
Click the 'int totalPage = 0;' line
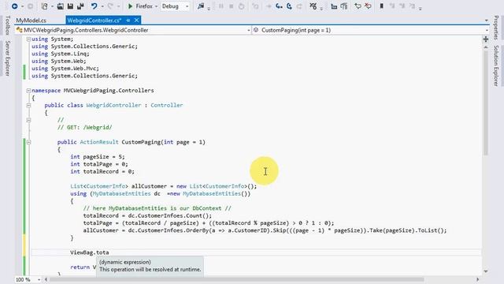click(99, 164)
